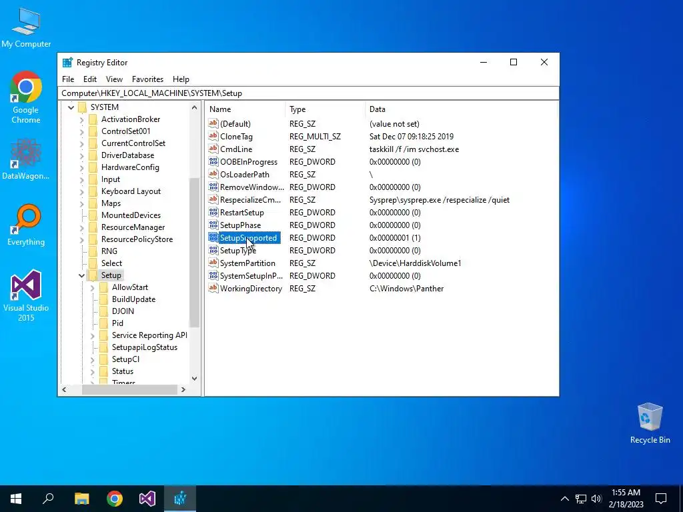Expand the HardwareConfig key
The height and width of the screenshot is (512, 683).
click(x=81, y=167)
